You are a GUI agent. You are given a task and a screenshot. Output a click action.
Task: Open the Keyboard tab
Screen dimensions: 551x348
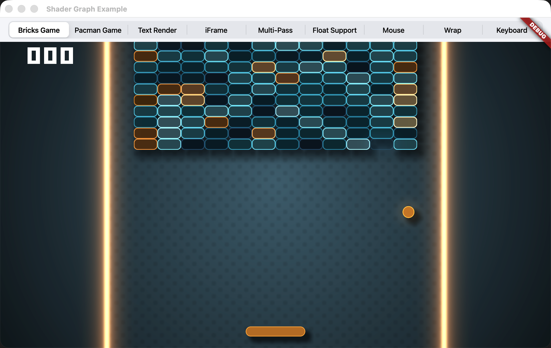pos(511,30)
